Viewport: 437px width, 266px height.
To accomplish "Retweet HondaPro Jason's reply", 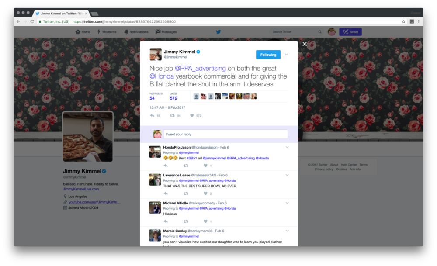I will [x=186, y=166].
